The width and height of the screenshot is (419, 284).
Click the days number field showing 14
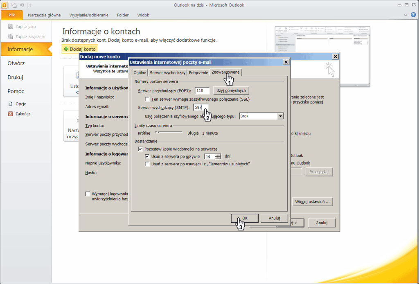click(x=210, y=157)
